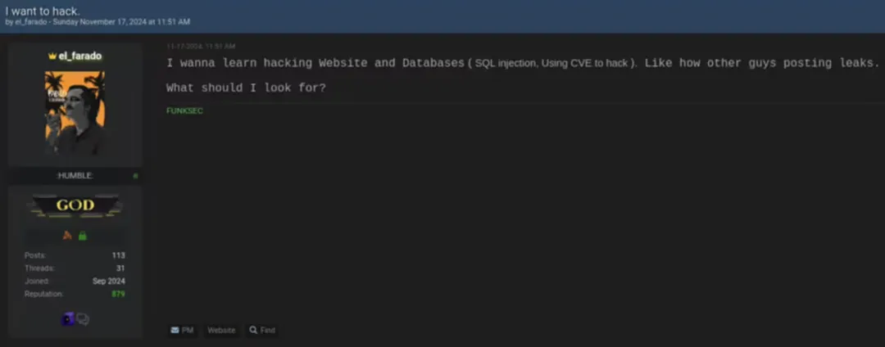Click el_farado name in thread byline
The height and width of the screenshot is (347, 885).
pyautogui.click(x=32, y=22)
